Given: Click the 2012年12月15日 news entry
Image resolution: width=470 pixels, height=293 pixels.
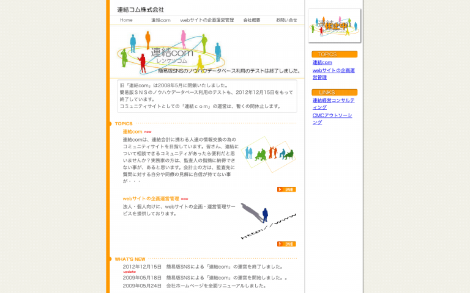Looking at the screenshot, I should (203, 267).
